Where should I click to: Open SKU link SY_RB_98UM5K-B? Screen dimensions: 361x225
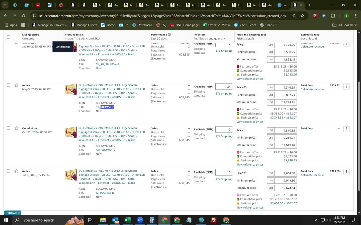(108, 64)
